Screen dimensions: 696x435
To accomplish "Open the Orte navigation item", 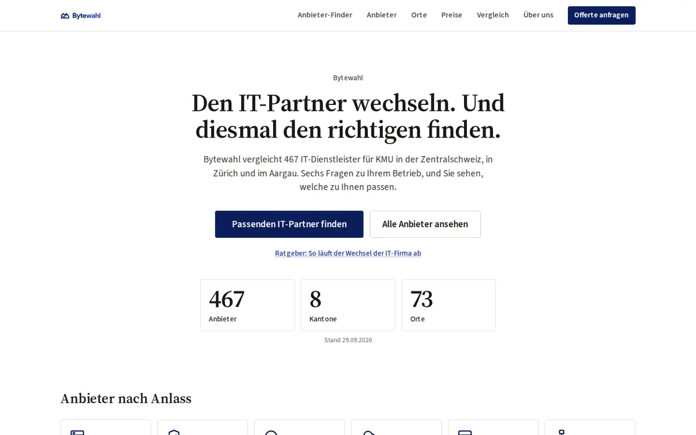I will (419, 15).
